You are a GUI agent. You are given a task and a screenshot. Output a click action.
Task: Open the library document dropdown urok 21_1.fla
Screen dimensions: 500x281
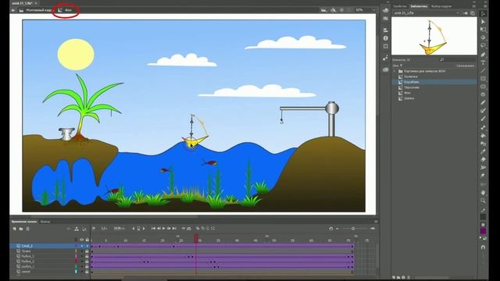(x=427, y=13)
